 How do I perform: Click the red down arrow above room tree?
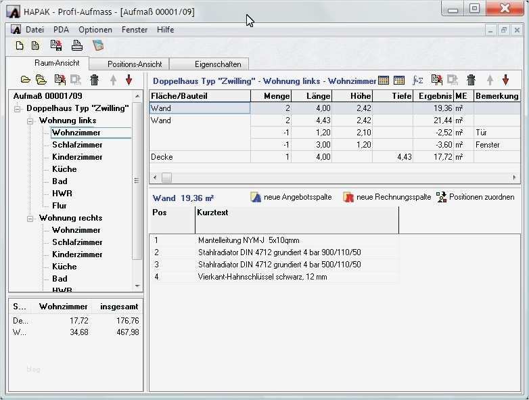tap(129, 80)
